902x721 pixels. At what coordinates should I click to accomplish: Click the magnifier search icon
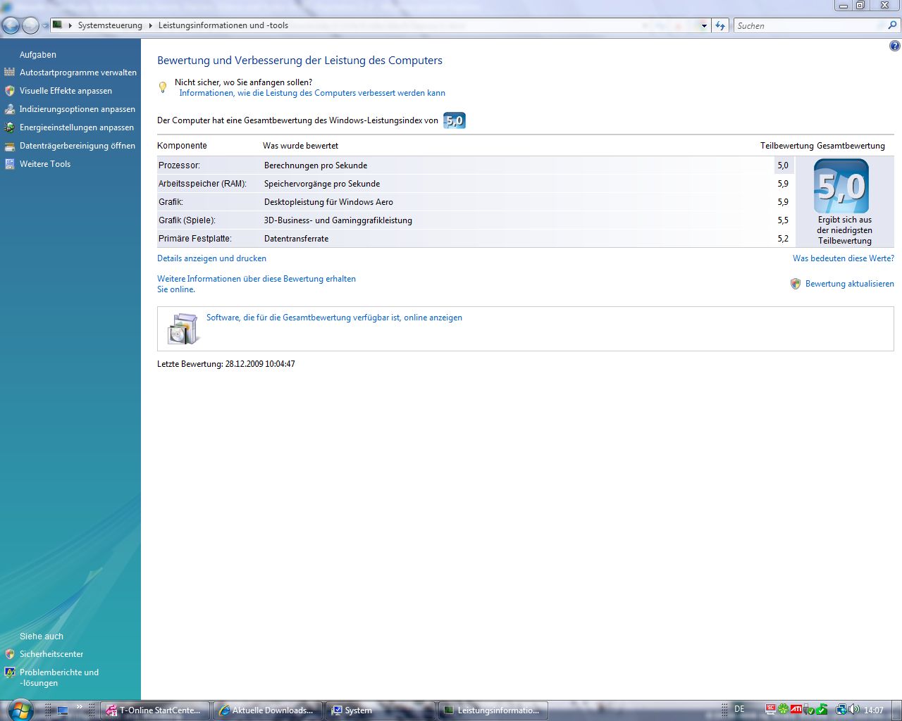(892, 25)
